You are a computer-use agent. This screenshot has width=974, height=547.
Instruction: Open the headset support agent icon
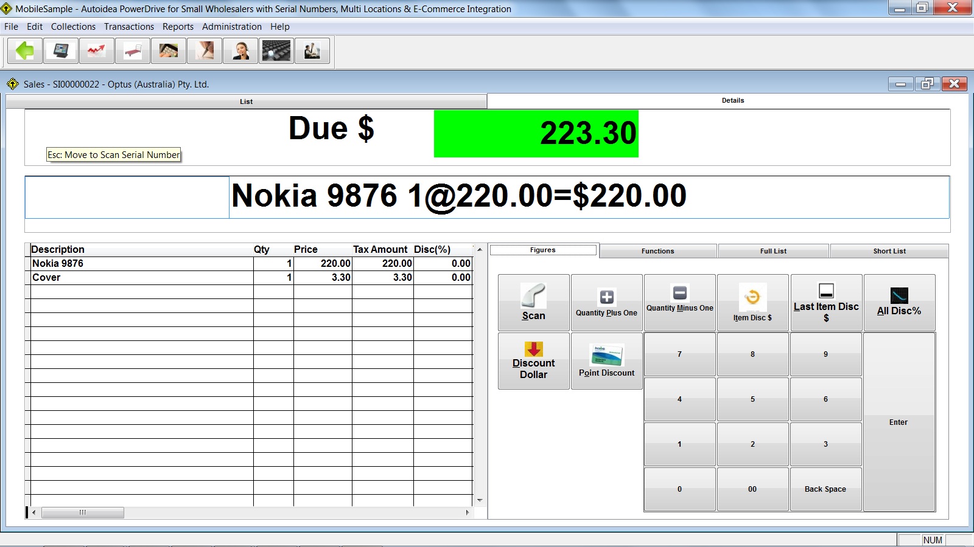pyautogui.click(x=240, y=51)
